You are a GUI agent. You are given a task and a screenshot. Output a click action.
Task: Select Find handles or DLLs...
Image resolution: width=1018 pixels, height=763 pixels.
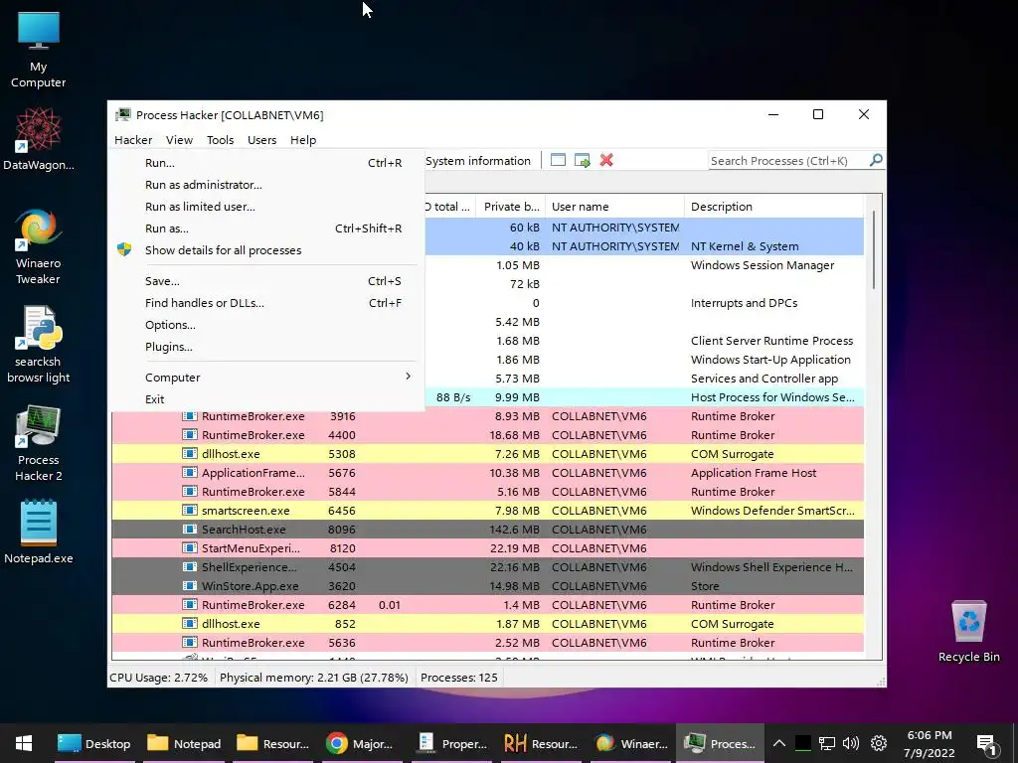pos(266,303)
